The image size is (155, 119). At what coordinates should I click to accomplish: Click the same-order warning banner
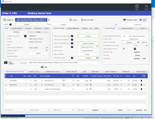[x=31, y=20]
